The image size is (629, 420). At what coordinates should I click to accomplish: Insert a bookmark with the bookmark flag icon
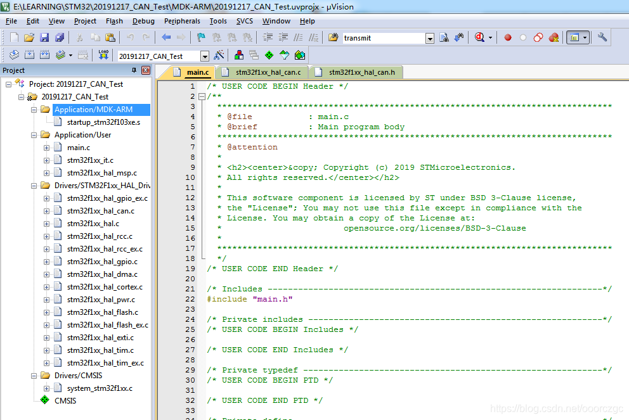tap(201, 37)
